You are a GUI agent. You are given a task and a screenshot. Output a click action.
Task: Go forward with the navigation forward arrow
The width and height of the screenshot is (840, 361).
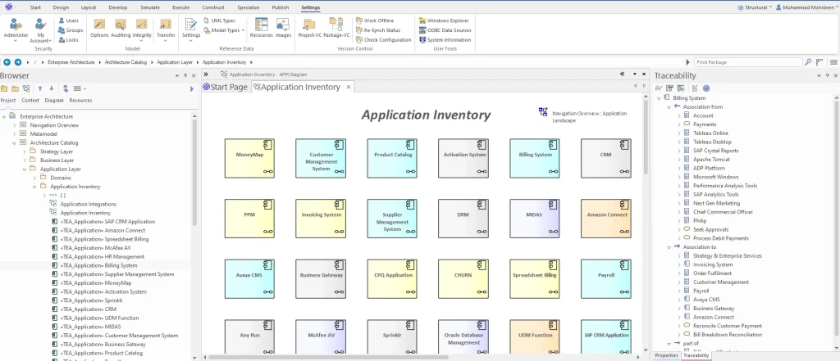(x=18, y=62)
